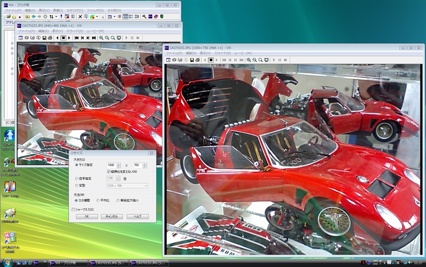426x267 pixels.
Task: Click the キャンセル button
Action: click(x=111, y=217)
